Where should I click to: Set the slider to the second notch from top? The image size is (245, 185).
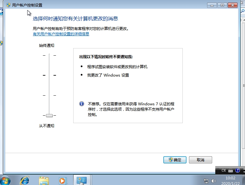(49, 75)
